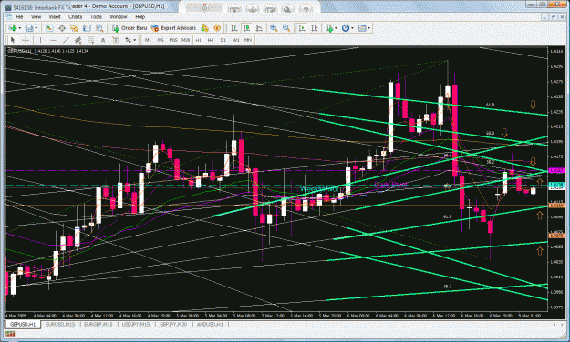Click the New Chart toolbar icon
The width and height of the screenshot is (570, 342).
13,28
